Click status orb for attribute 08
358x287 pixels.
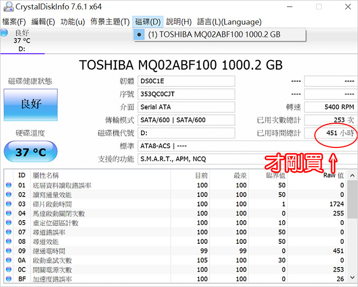[x=8, y=241]
